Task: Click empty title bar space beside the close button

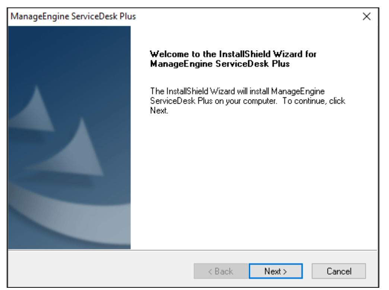Action: [x=261, y=17]
